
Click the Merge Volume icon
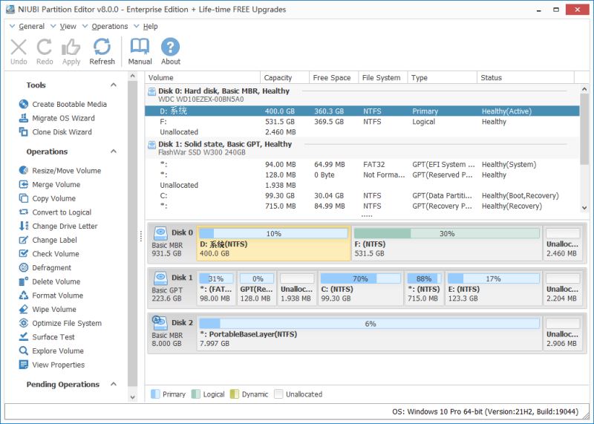click(24, 184)
